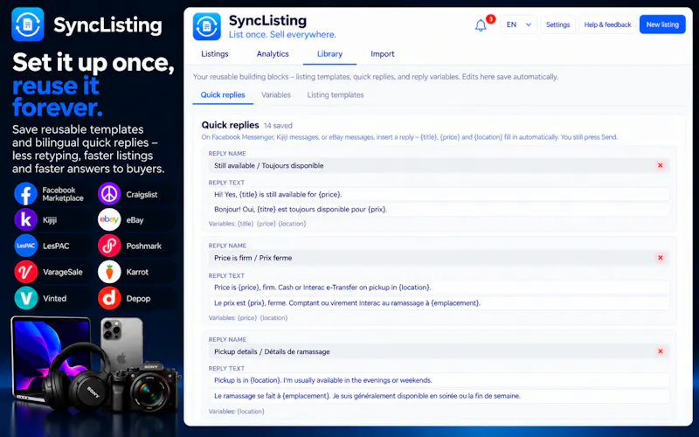Open the Variables sub-tab
Screen dimensions: 699x437
(x=276, y=95)
